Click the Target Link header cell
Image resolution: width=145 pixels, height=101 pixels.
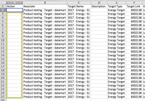(x=134, y=6)
